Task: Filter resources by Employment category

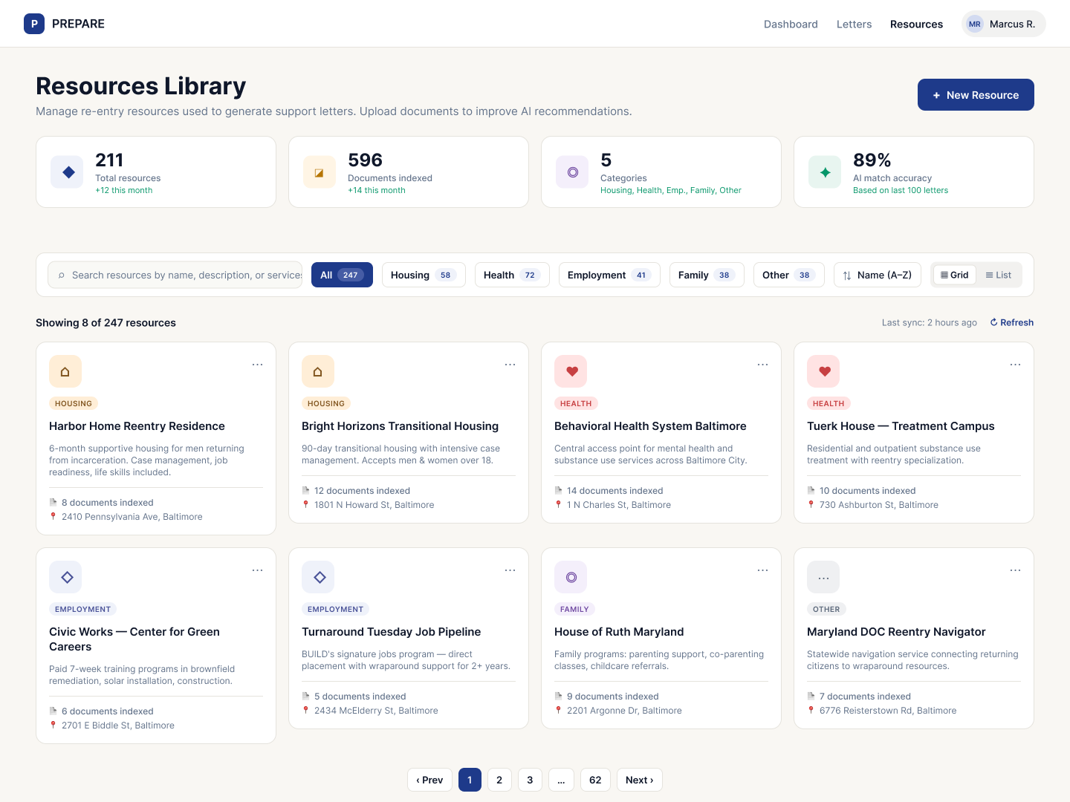Action: coord(609,275)
